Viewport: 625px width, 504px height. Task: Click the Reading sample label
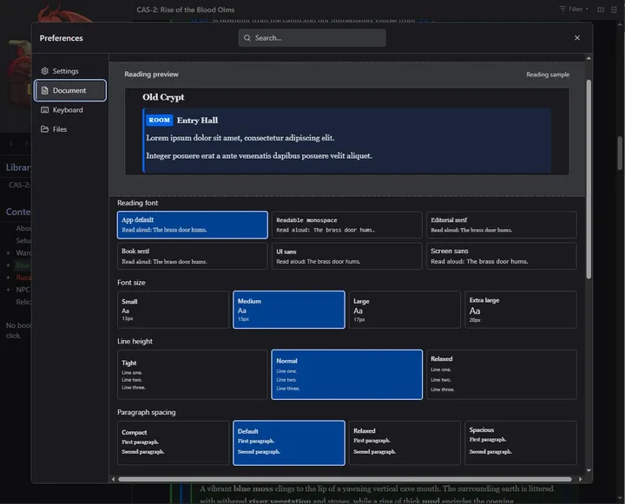click(x=548, y=75)
